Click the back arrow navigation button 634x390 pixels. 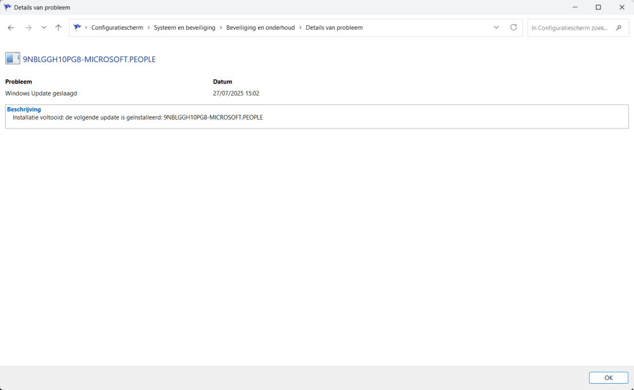(x=11, y=28)
